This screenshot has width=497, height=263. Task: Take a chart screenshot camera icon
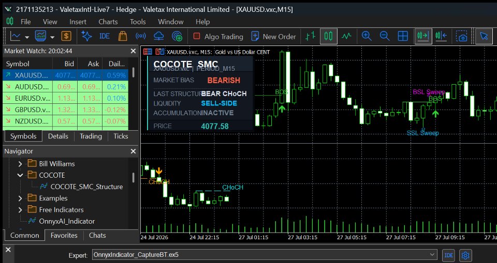coord(462,36)
